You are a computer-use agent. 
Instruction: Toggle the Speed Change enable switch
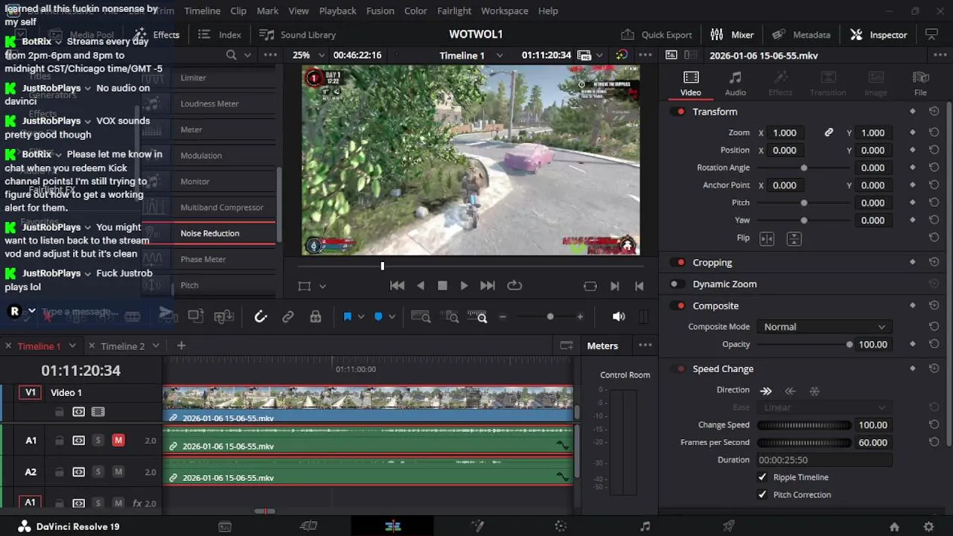(x=678, y=369)
